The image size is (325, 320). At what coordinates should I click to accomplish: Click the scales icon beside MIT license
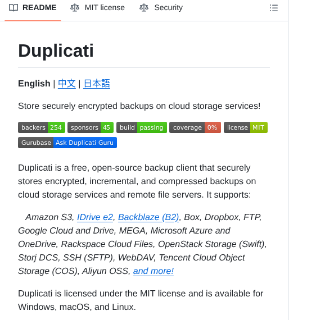[x=75, y=8]
